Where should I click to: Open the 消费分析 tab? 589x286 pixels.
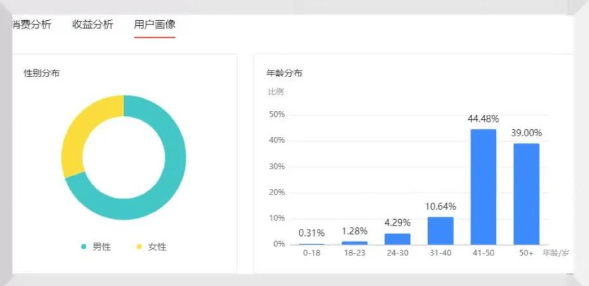pyautogui.click(x=32, y=25)
